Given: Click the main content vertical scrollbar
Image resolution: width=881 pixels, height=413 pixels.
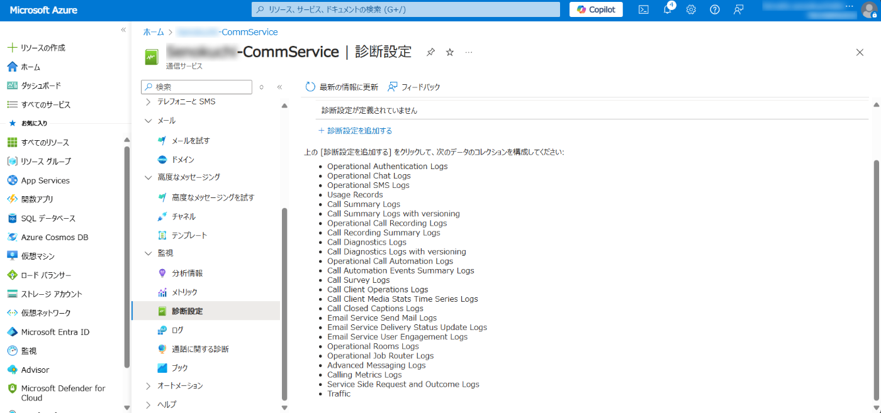Looking at the screenshot, I should [876, 280].
